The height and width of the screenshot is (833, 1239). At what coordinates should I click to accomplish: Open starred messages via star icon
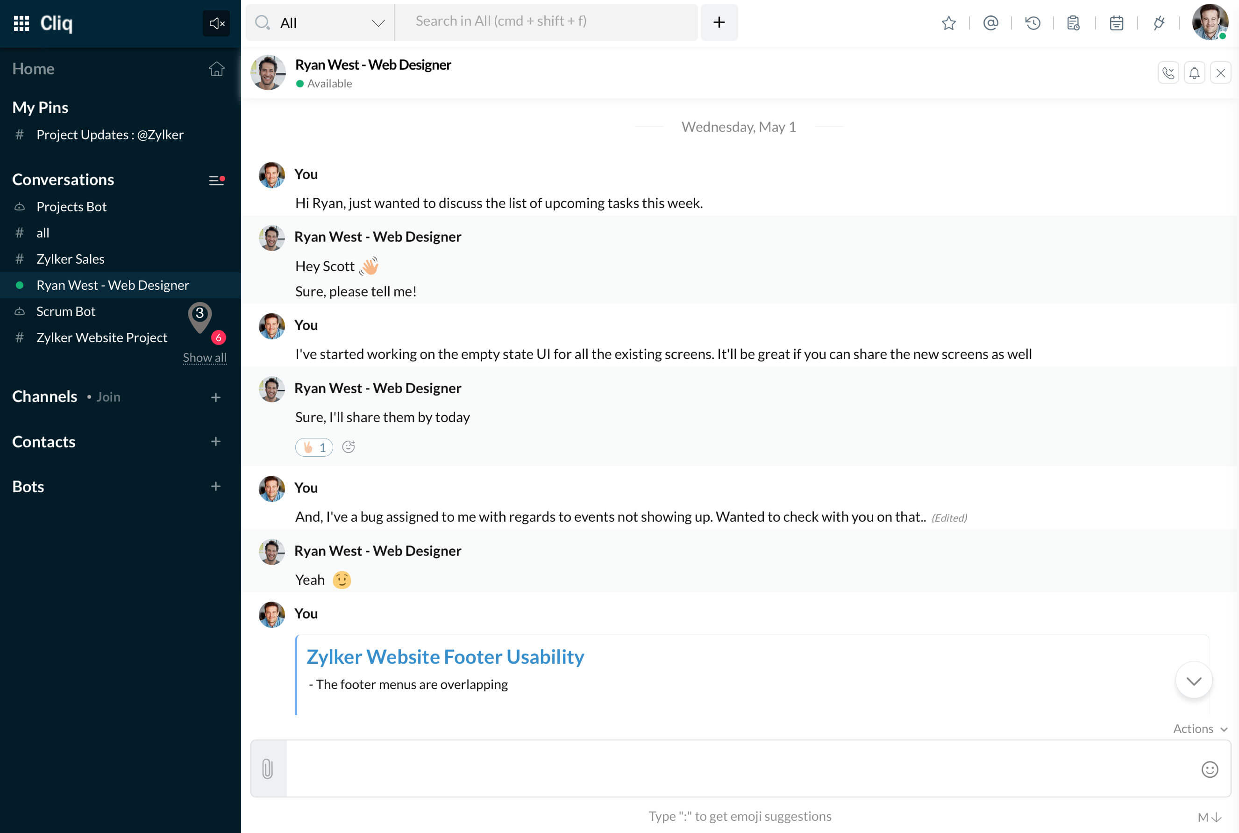coord(948,23)
